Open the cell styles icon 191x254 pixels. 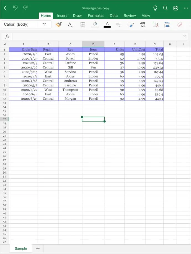[x=131, y=25]
